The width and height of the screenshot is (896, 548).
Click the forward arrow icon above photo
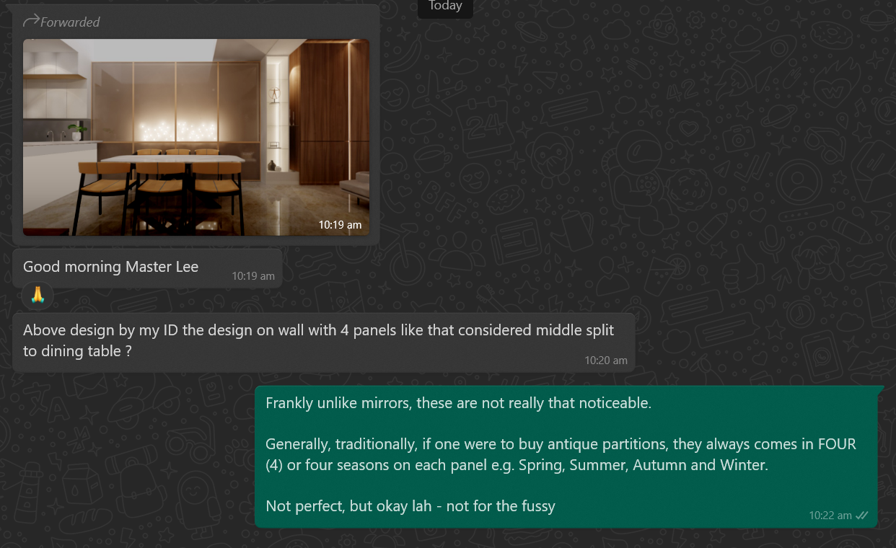[31, 22]
